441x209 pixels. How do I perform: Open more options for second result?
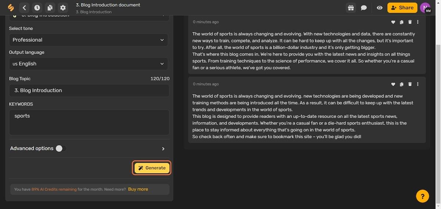418,84
